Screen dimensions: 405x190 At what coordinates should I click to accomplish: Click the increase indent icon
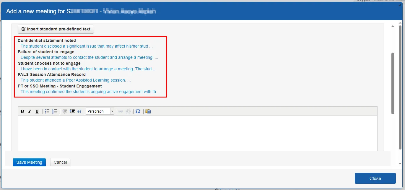72,111
